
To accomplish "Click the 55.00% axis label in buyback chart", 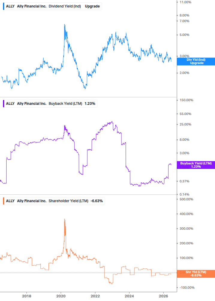I will click(185, 114).
